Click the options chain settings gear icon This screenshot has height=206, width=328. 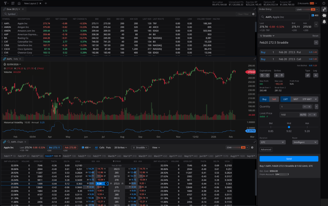tap(252, 147)
